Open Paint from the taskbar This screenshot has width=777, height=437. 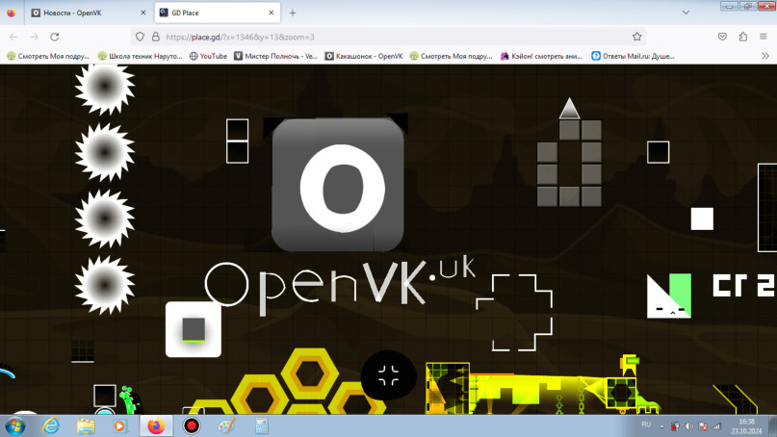click(226, 426)
